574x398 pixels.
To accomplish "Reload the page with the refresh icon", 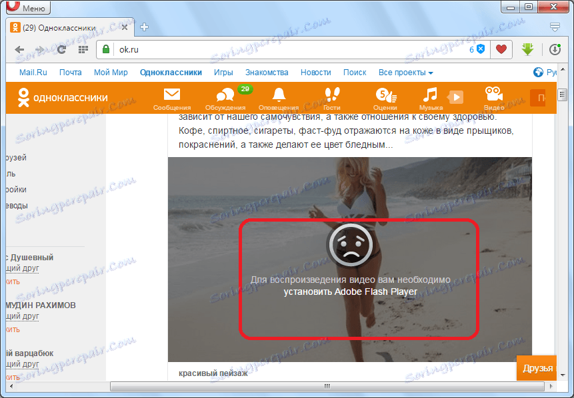I will (x=61, y=49).
